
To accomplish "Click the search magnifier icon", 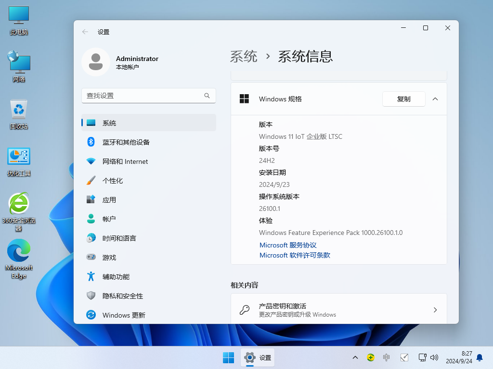I will (207, 96).
